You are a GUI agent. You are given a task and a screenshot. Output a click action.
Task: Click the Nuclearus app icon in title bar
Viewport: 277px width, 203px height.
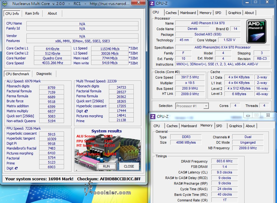[x=5, y=3]
